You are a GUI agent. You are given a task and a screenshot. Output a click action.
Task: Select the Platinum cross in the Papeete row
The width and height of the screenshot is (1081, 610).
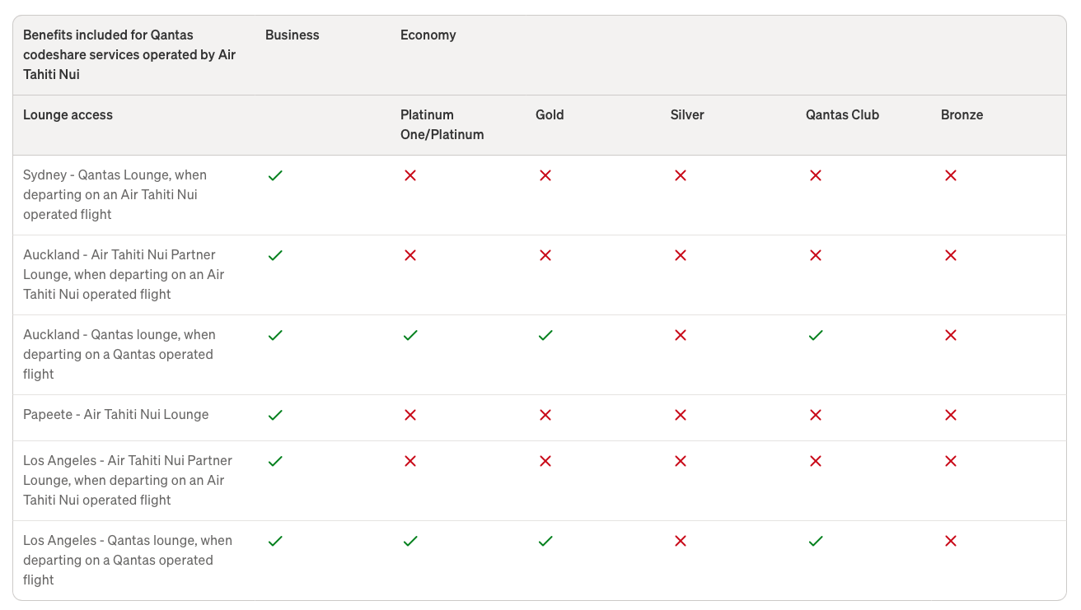410,415
